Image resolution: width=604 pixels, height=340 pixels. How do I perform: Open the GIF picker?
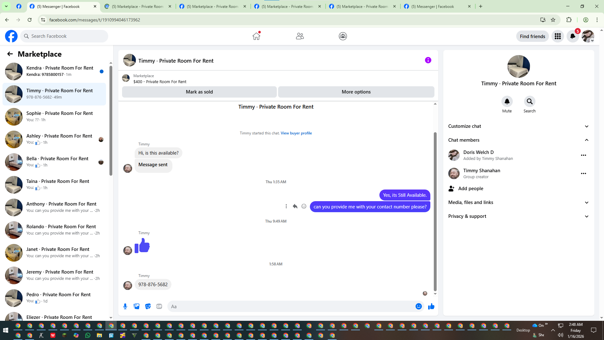159,306
